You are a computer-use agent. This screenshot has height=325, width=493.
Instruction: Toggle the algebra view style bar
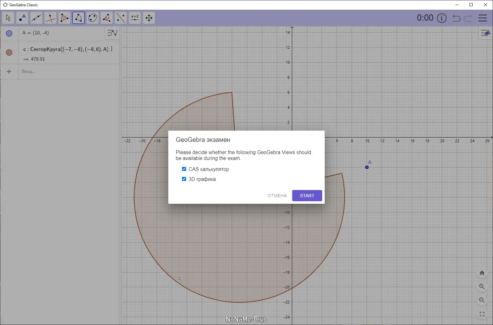click(x=112, y=33)
